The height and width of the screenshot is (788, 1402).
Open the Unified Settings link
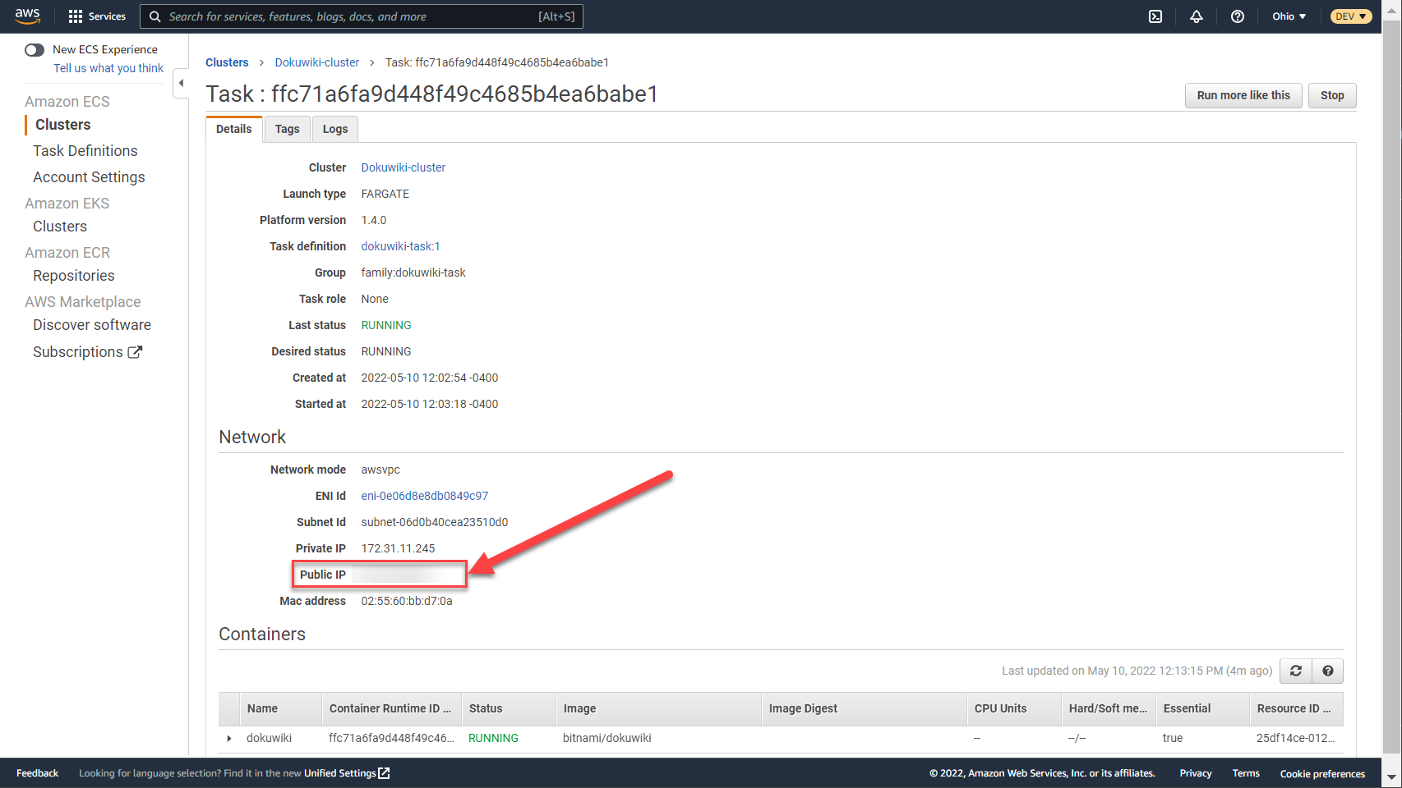pos(340,773)
